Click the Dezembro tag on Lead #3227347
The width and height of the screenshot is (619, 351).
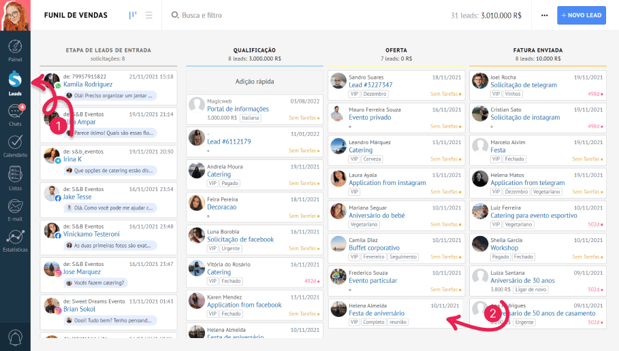pos(375,95)
